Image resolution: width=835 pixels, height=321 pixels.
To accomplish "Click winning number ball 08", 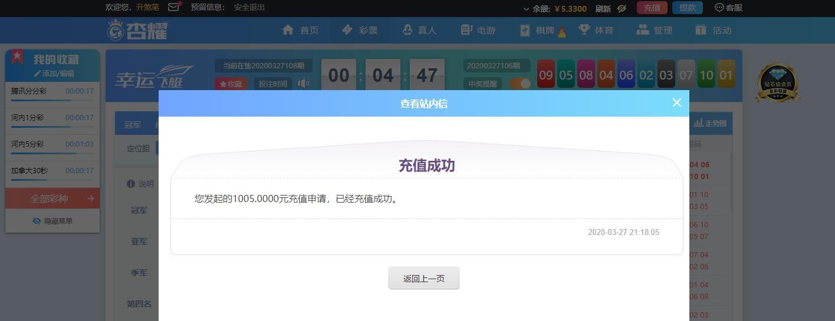I will click(x=586, y=75).
